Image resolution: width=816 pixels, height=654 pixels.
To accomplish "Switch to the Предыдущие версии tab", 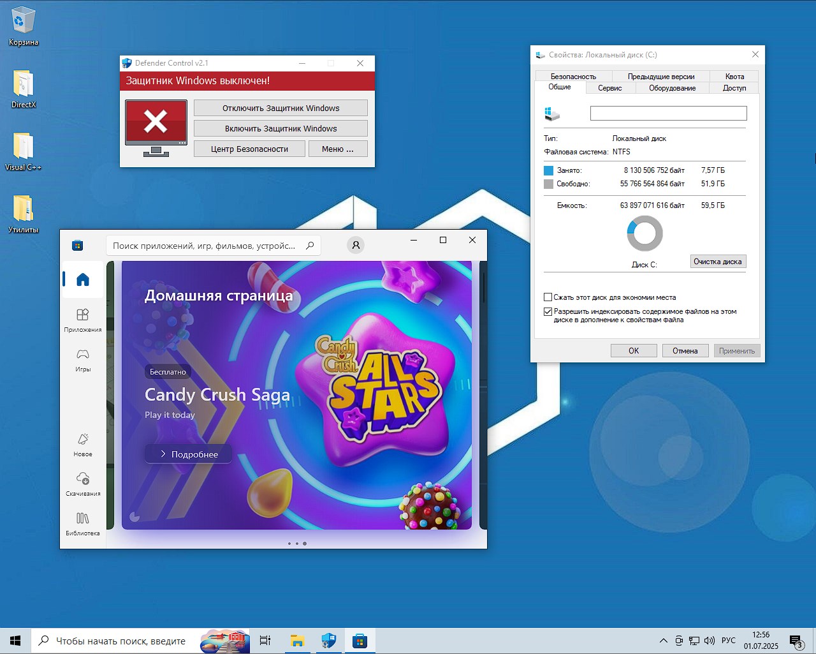I will [x=661, y=76].
